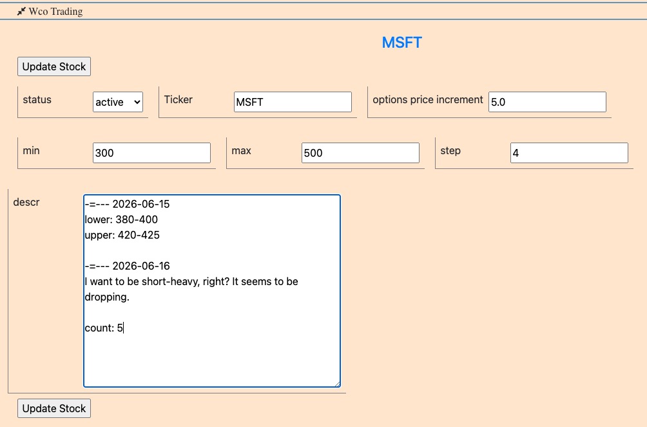Click the MSFT heading link
The width and height of the screenshot is (647, 427).
pos(401,43)
